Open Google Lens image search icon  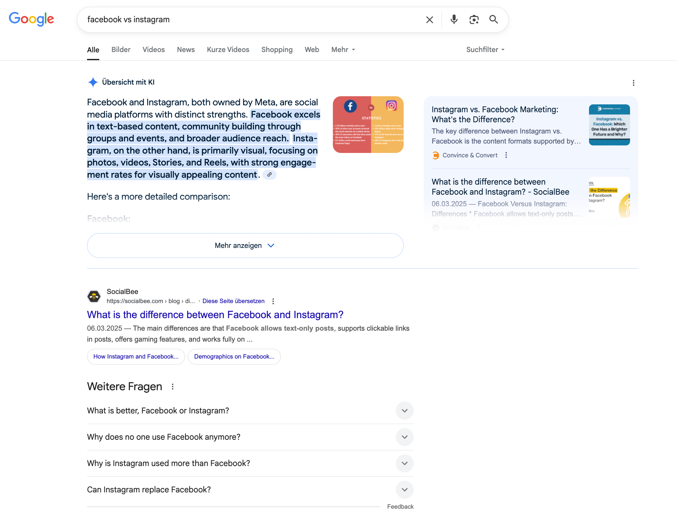(474, 19)
